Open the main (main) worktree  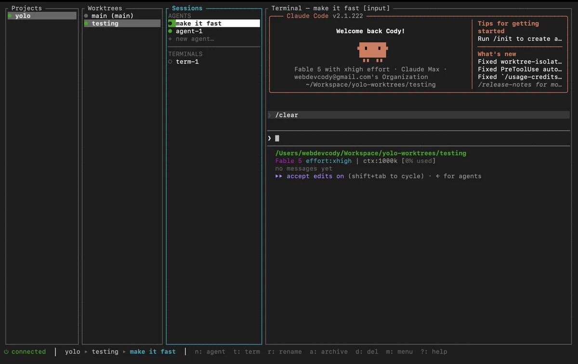(x=113, y=16)
